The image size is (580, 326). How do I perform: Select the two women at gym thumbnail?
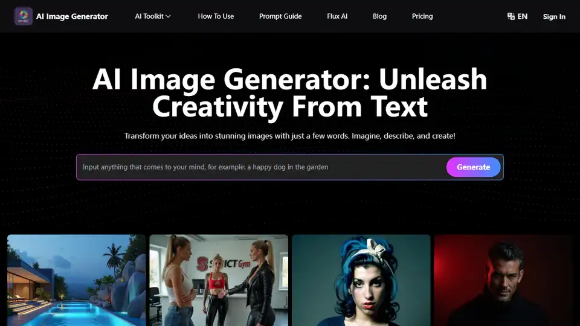[x=219, y=280]
